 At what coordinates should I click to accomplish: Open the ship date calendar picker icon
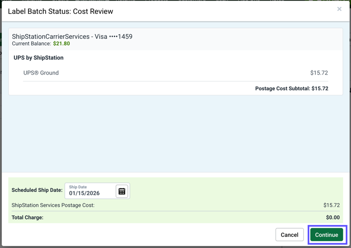(x=122, y=191)
